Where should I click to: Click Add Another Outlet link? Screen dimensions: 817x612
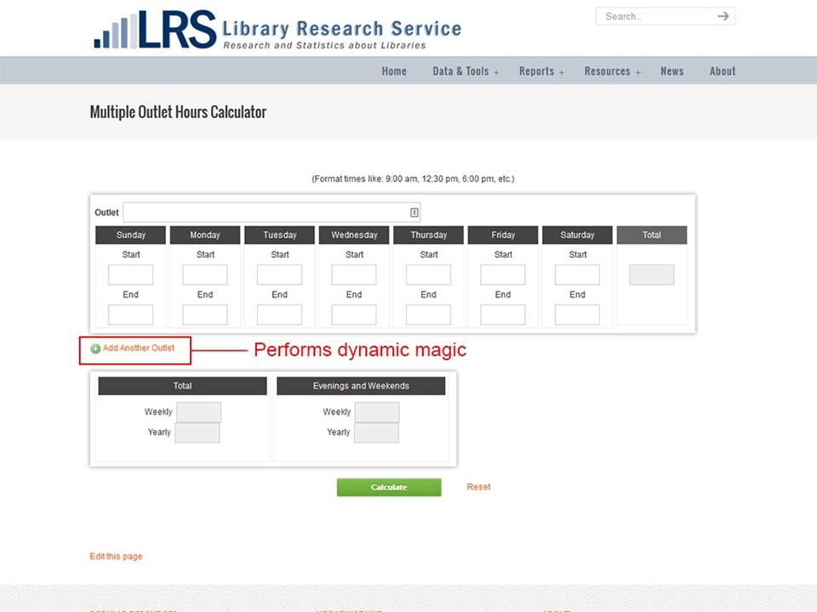(x=139, y=348)
